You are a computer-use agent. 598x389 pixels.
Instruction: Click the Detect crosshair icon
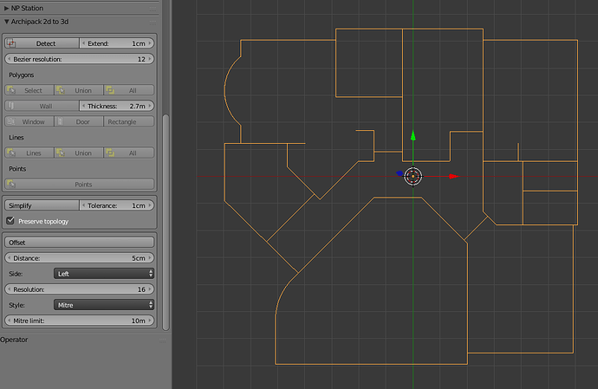(x=11, y=43)
